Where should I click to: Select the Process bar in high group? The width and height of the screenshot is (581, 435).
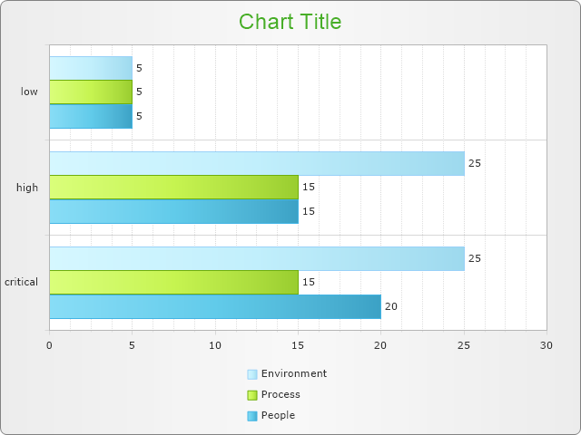(x=173, y=187)
